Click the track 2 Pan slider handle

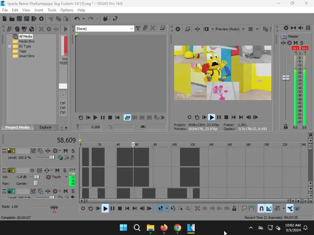tap(36, 183)
